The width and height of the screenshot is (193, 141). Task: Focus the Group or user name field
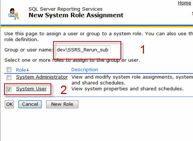(83, 50)
